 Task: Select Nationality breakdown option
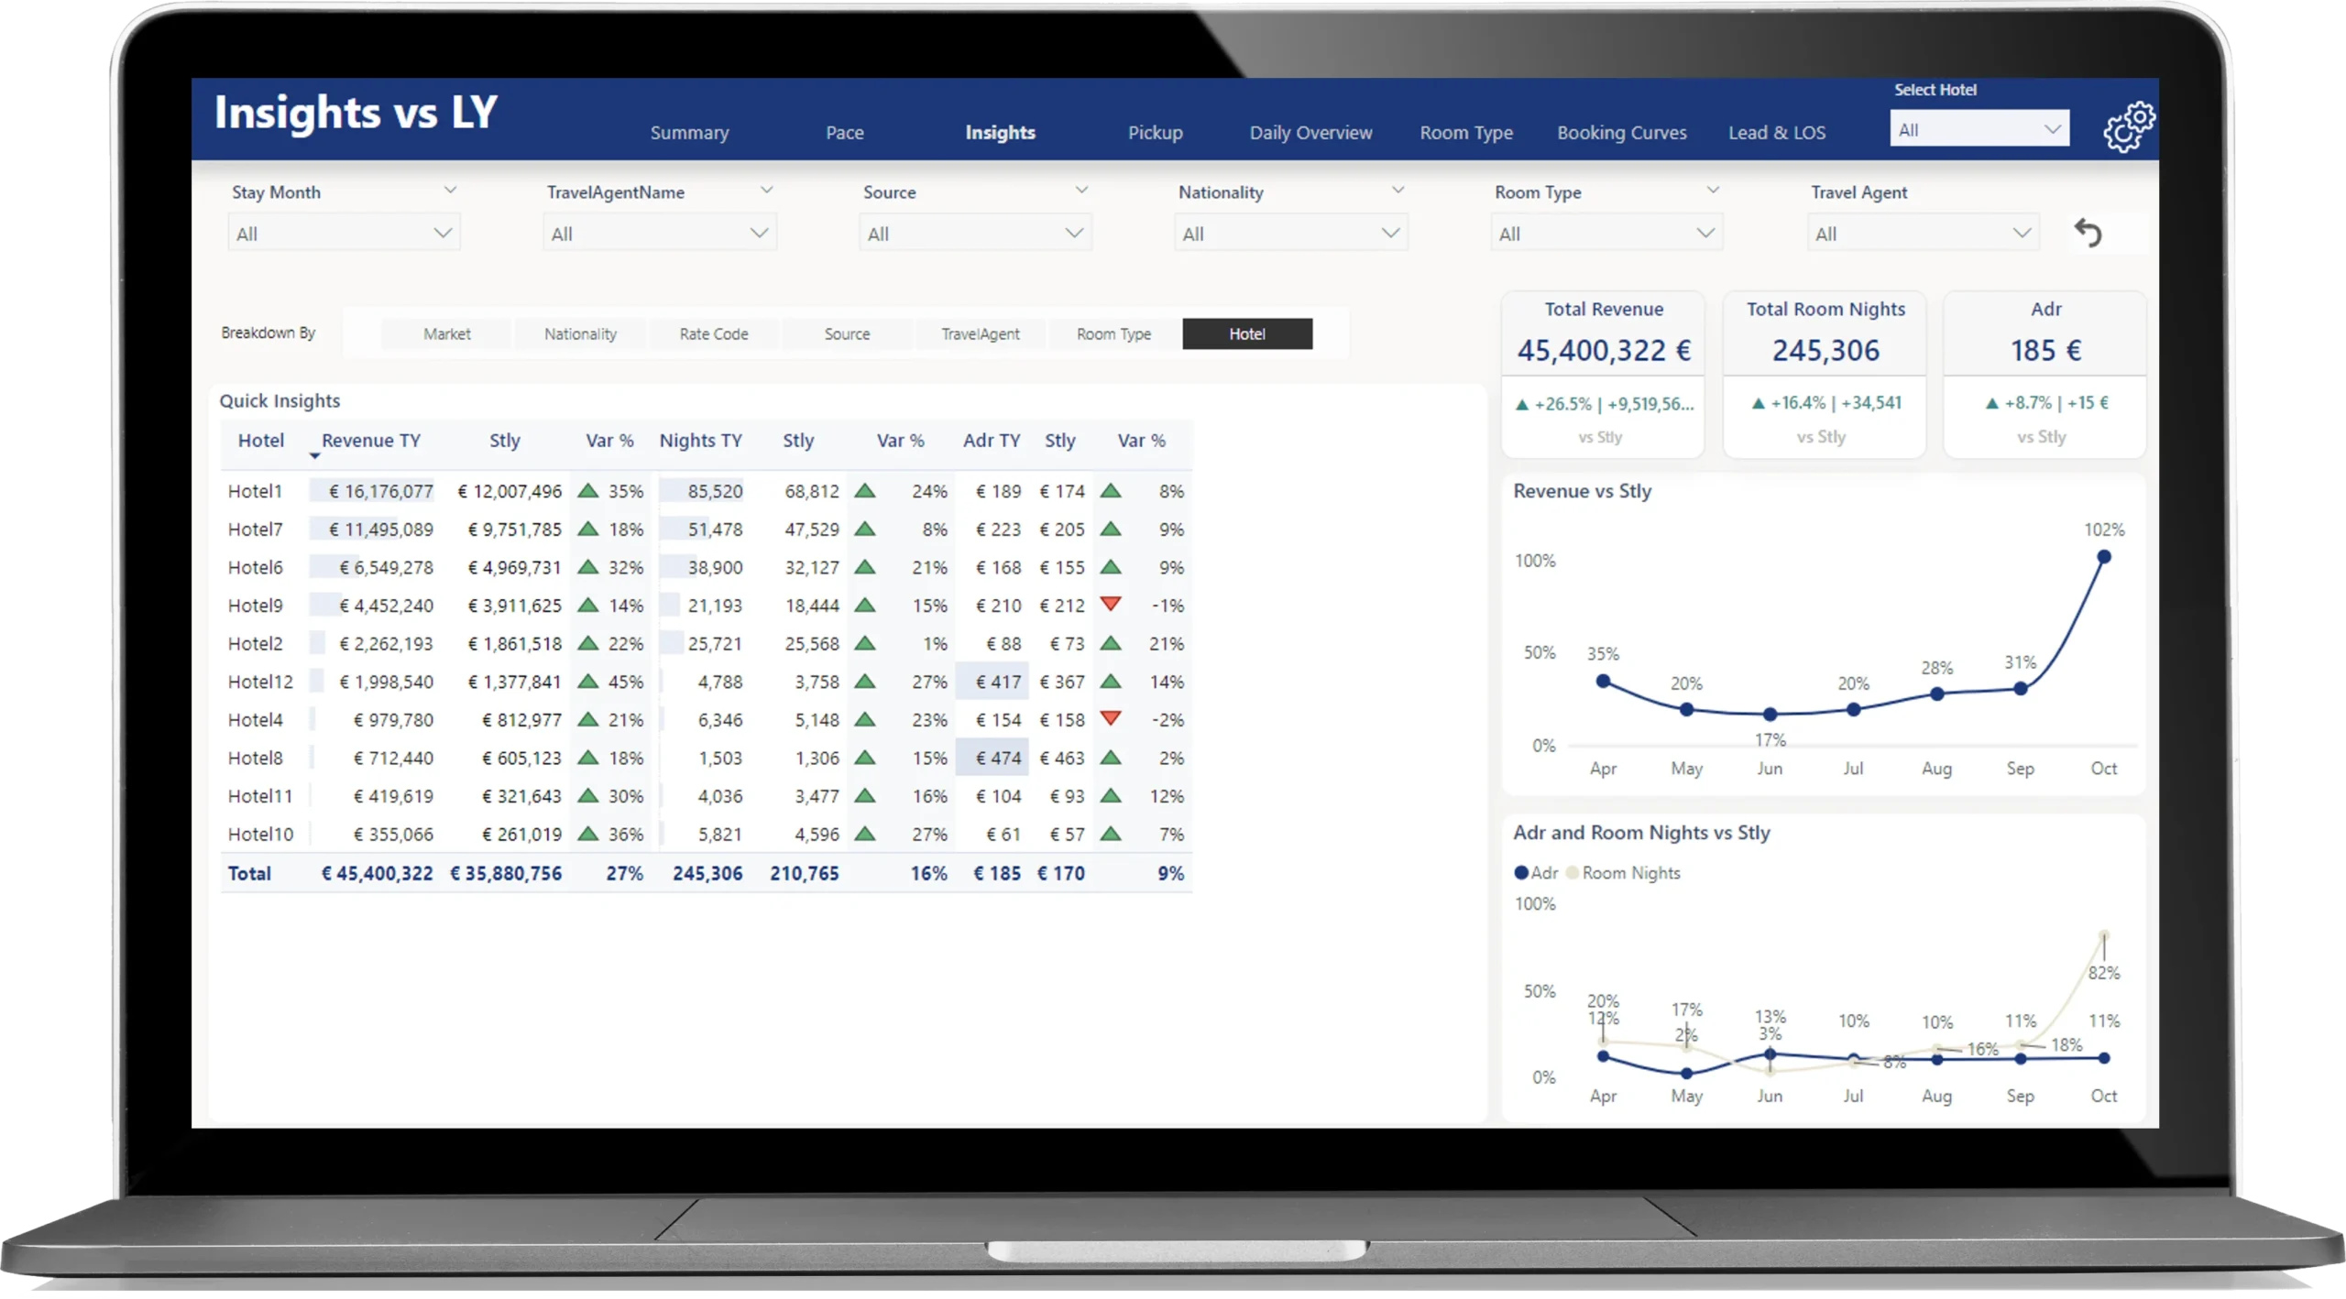580,334
